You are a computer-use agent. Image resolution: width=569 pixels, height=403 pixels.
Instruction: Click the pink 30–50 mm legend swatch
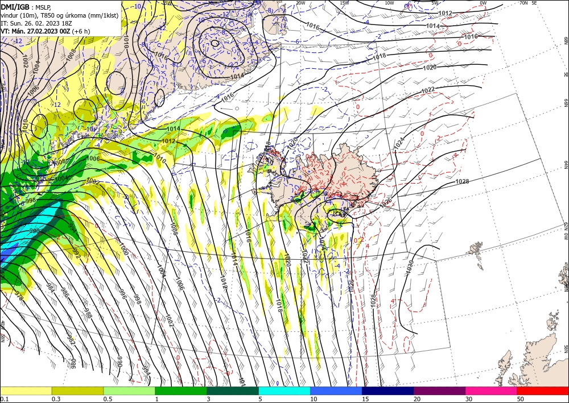492,390
